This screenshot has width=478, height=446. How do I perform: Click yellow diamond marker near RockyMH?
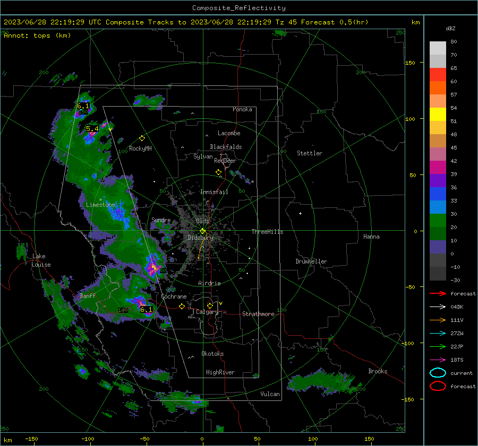pyautogui.click(x=142, y=138)
